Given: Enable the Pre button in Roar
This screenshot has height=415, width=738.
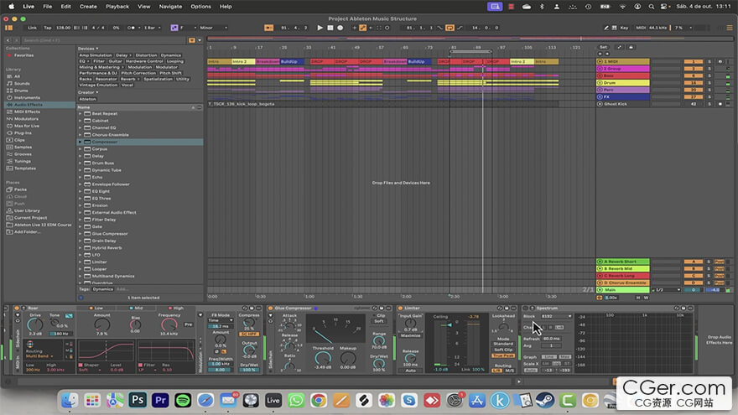Looking at the screenshot, I should pyautogui.click(x=188, y=324).
